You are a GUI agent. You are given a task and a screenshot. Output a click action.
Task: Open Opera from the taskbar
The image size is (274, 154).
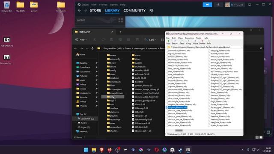point(157,150)
